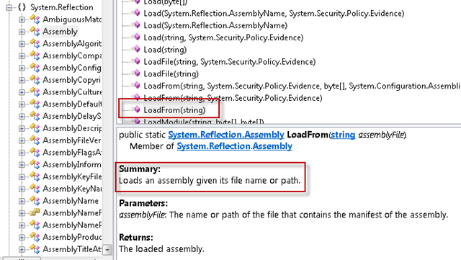Click the class icon beside AssemblyDelayS
The width and height of the screenshot is (461, 260).
(x=35, y=116)
